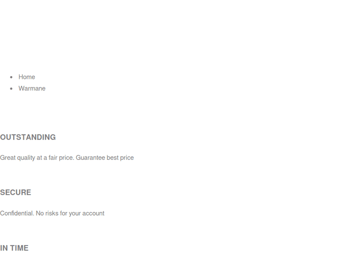Click the SECURE heading
The height and width of the screenshot is (255, 339).
[15, 192]
